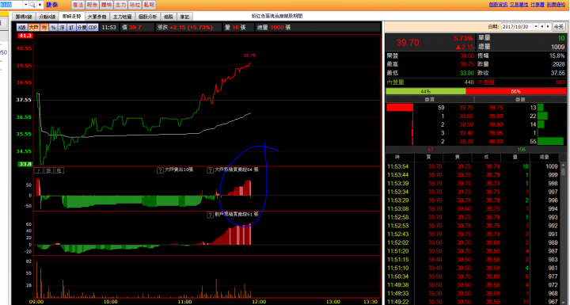
Task: Click the green ask volume bar for 55
Action: (x=550, y=141)
